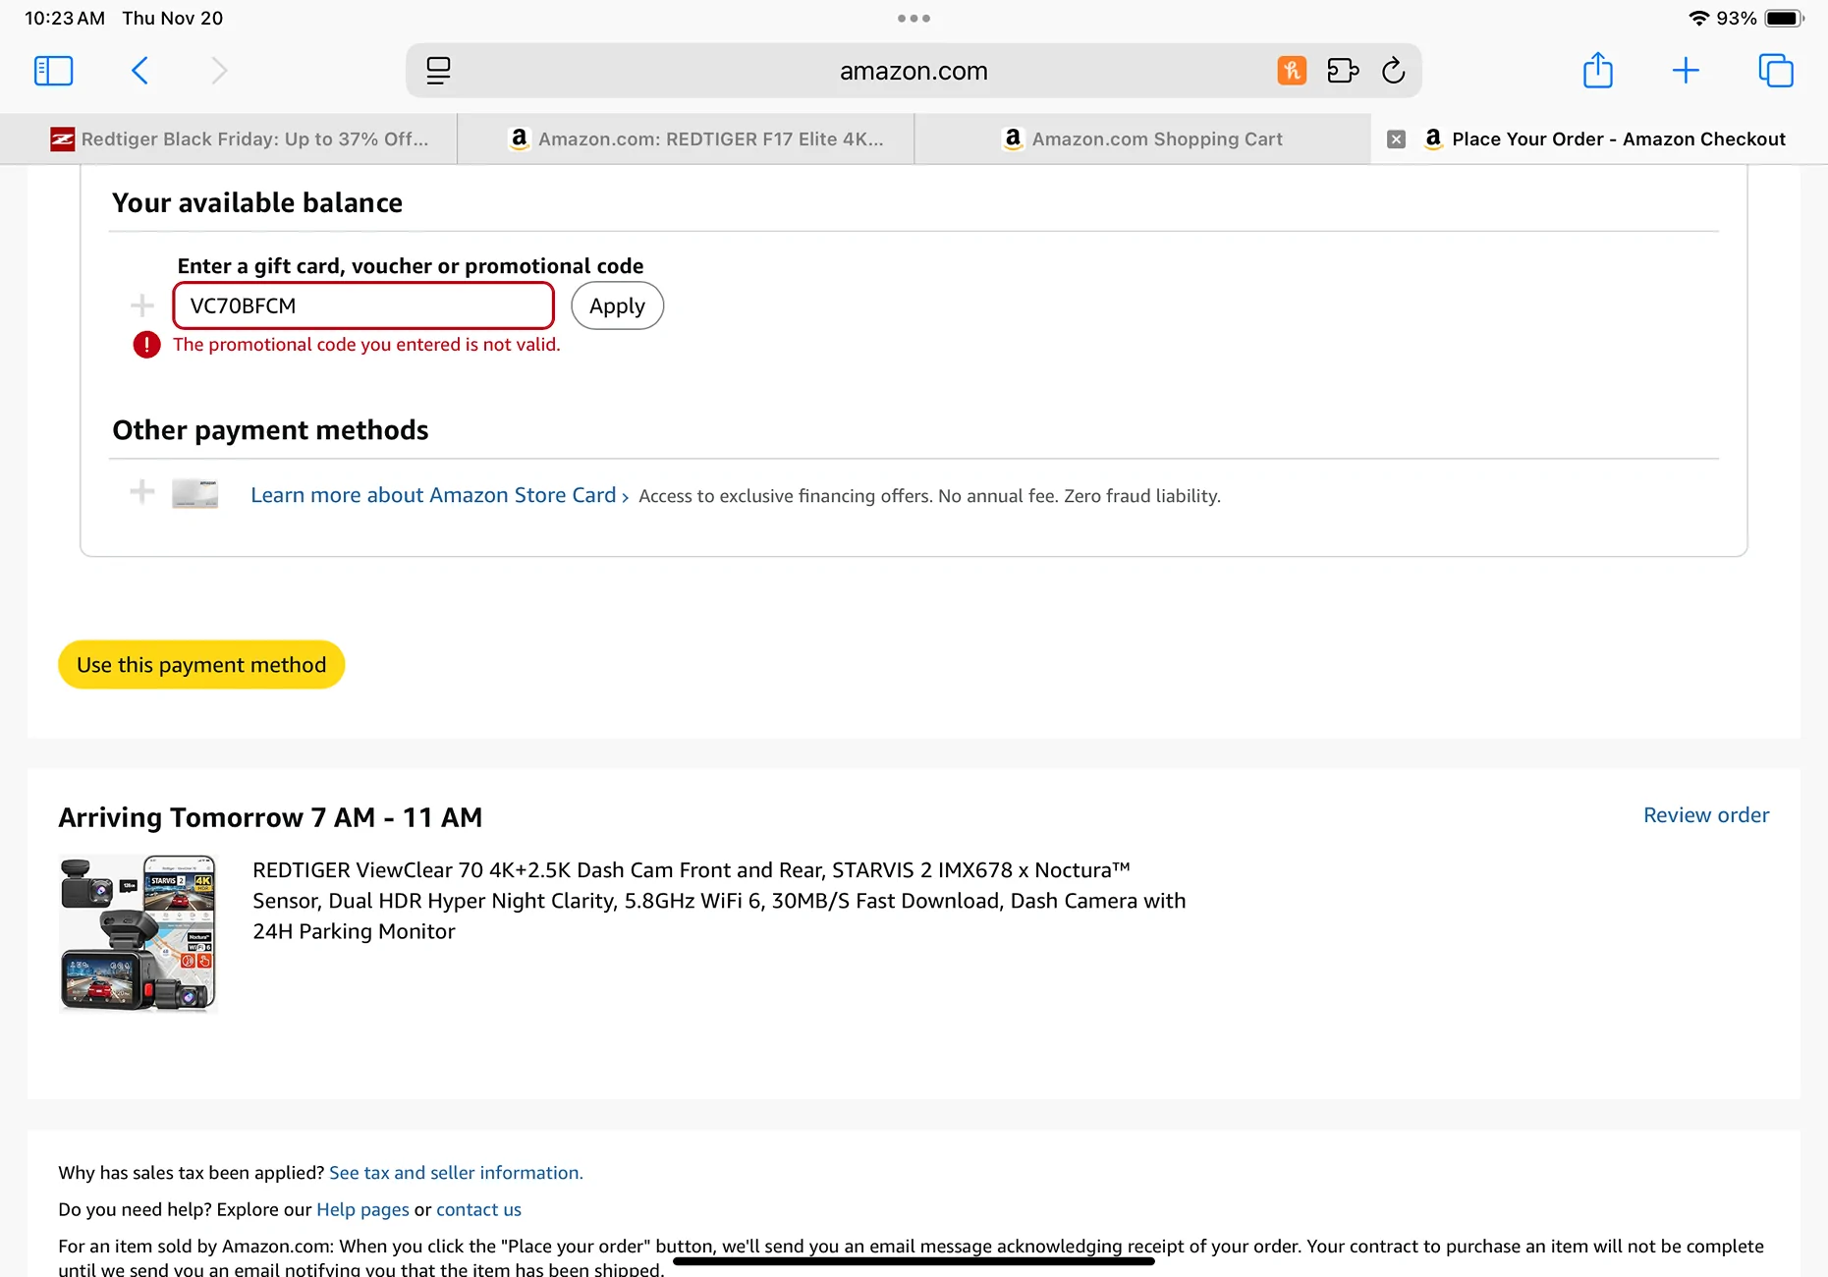Focus the promotional code input field
The width and height of the screenshot is (1828, 1277).
[x=363, y=305]
